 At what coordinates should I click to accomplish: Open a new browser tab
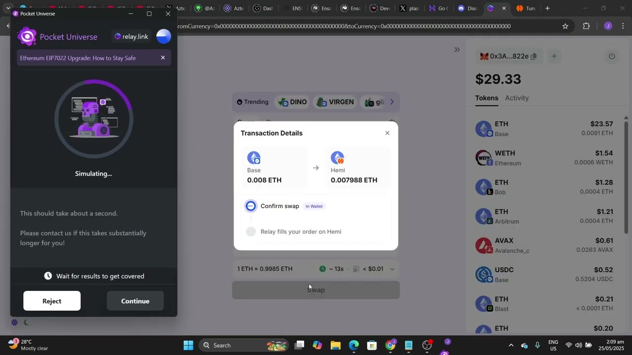547,8
